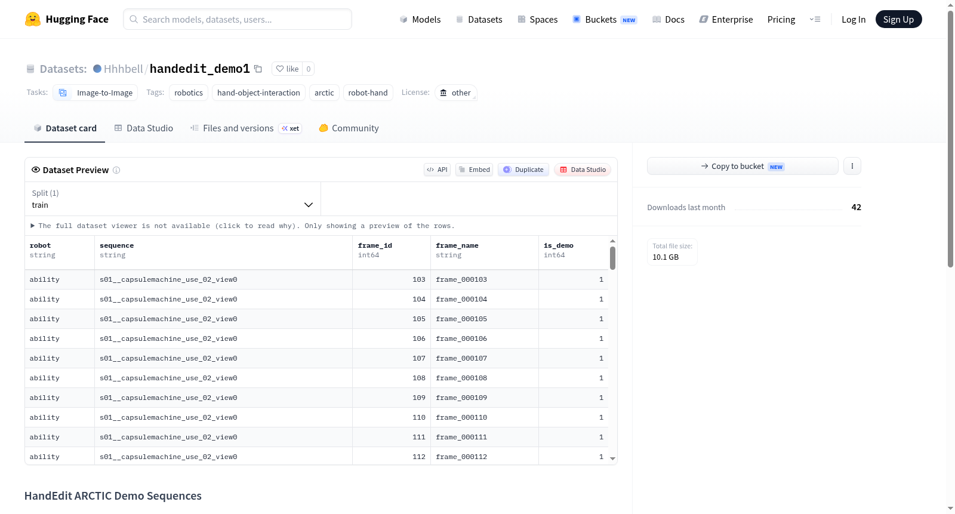Image resolution: width=955 pixels, height=514 pixels.
Task: Switch to the Dataset card tab
Action: pyautogui.click(x=65, y=128)
